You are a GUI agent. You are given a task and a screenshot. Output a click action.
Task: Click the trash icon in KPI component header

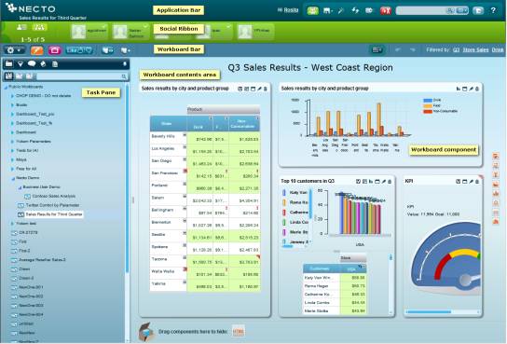(x=477, y=182)
